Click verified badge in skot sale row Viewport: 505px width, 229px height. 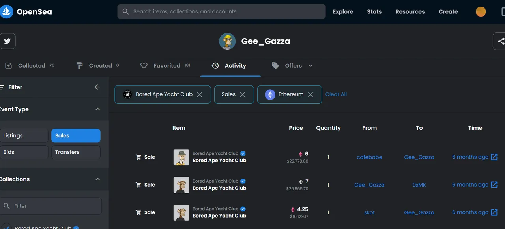point(243,209)
